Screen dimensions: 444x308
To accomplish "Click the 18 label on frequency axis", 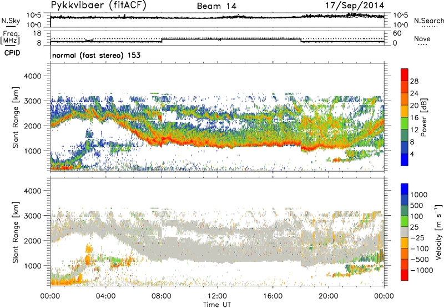I will tap(37, 33).
